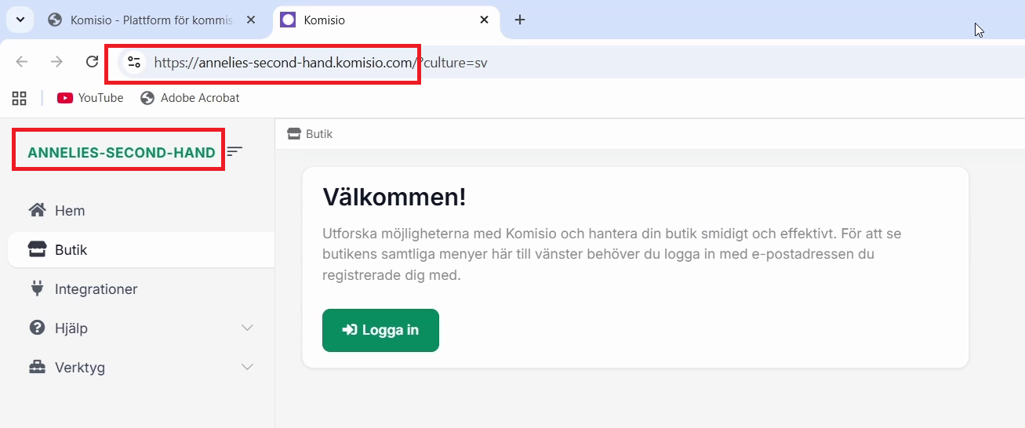The image size is (1025, 428).
Task: Click the Välkommen! heading
Action: tap(394, 197)
